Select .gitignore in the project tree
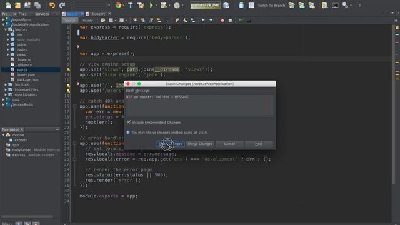Viewport: 400px width, 225px height. pyautogui.click(x=24, y=64)
